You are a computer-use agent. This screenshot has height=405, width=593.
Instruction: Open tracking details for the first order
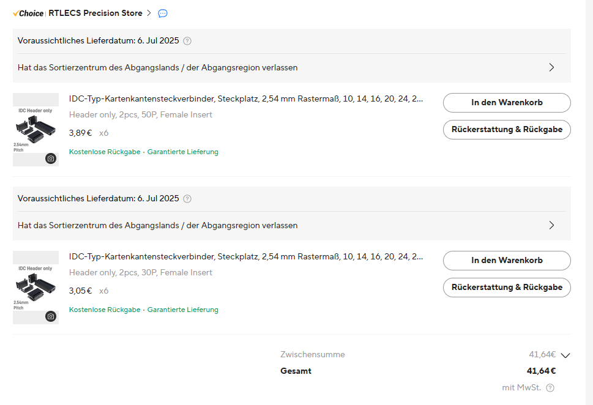551,67
